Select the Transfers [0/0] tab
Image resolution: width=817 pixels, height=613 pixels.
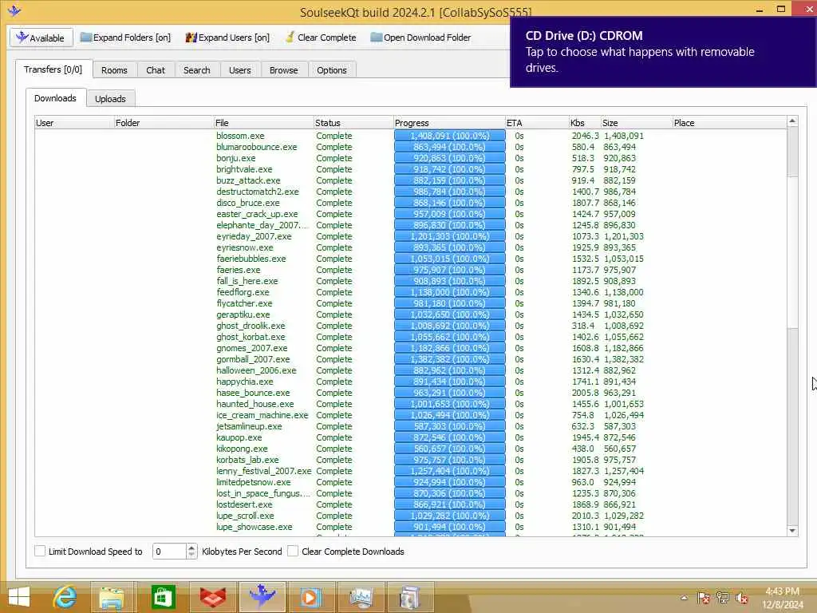pos(53,69)
